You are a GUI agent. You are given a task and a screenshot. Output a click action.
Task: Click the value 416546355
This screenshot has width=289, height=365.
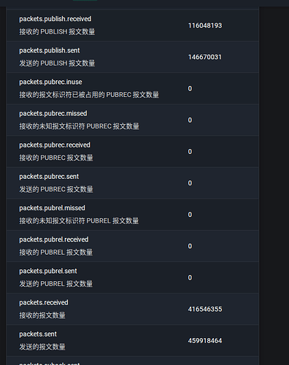[x=205, y=309]
